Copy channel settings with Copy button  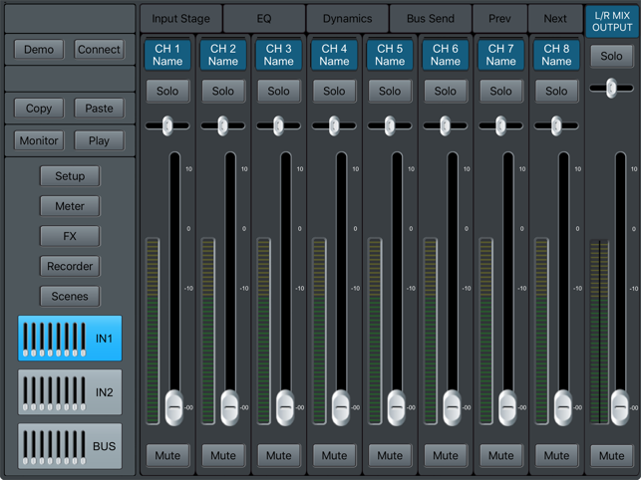(x=39, y=109)
